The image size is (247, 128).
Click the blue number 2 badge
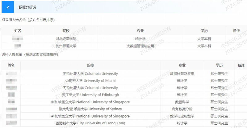[8, 7]
